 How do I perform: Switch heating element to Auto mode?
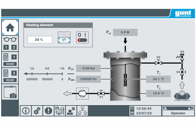click(64, 34)
